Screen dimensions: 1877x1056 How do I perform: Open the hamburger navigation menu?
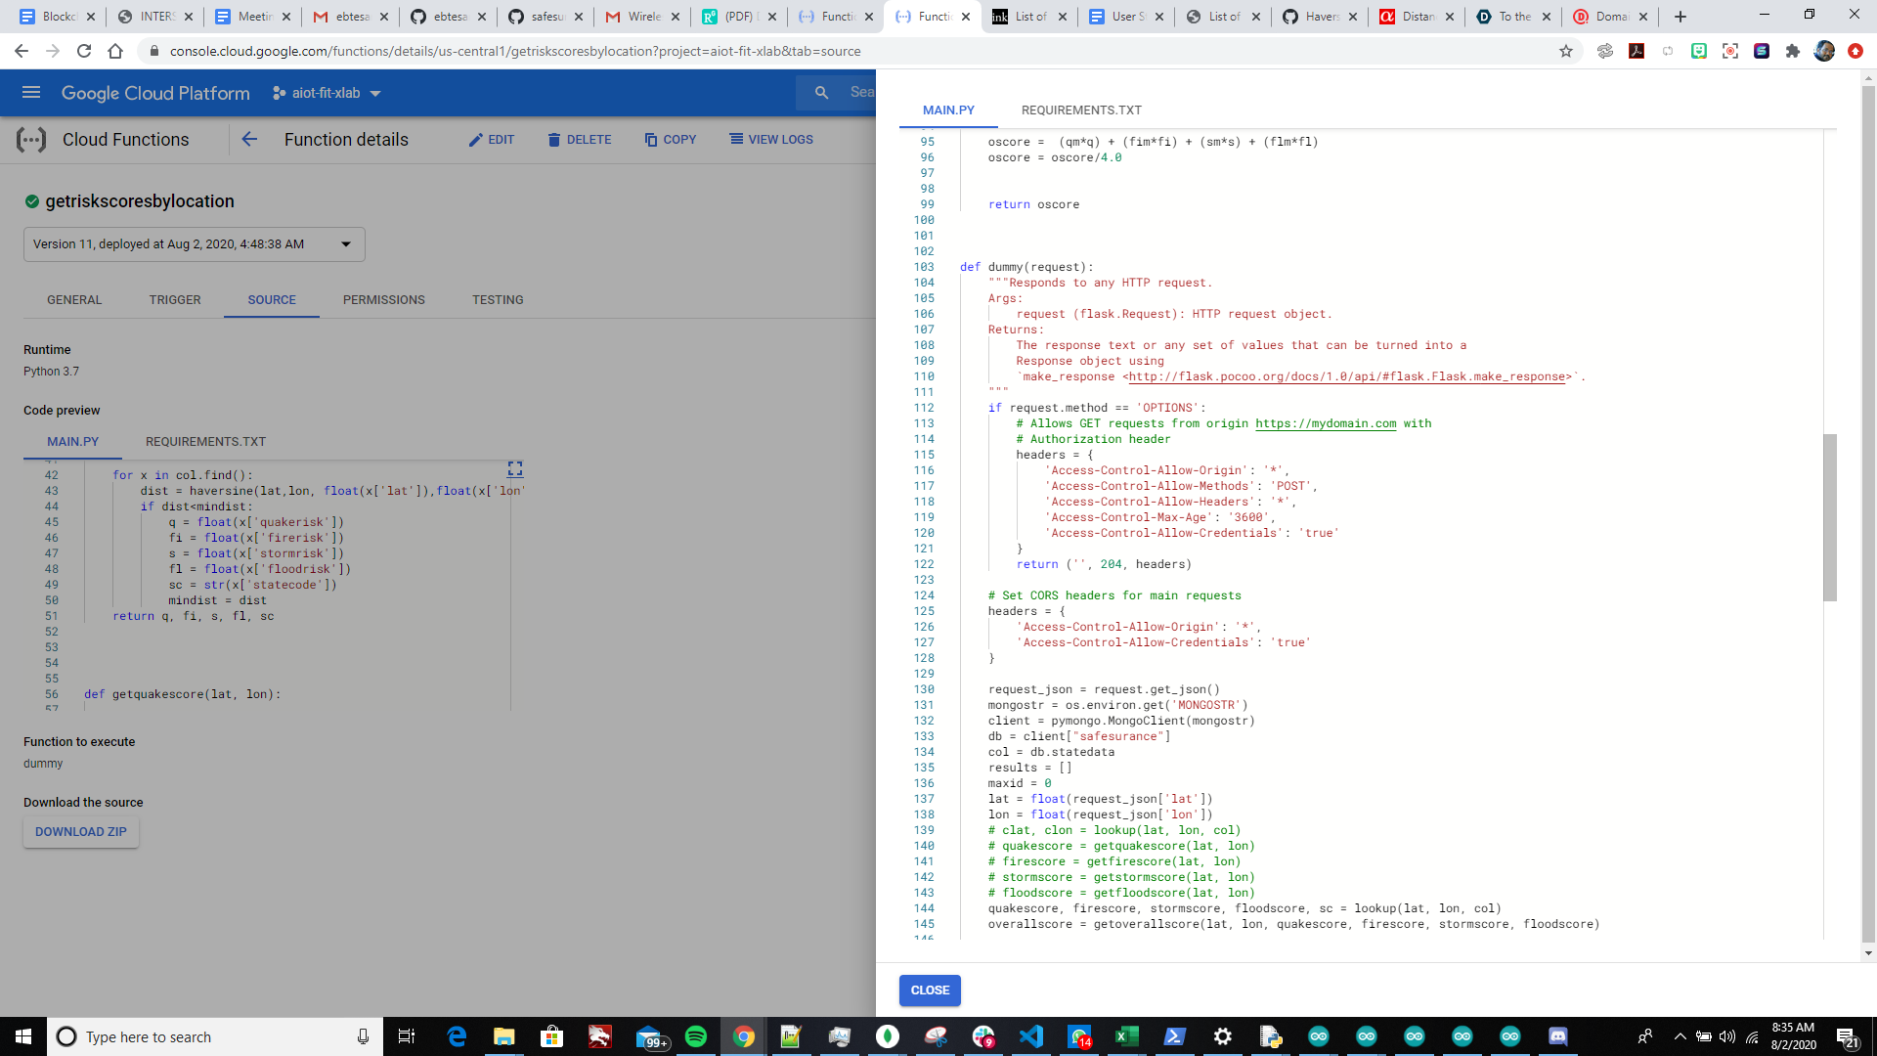(x=31, y=93)
